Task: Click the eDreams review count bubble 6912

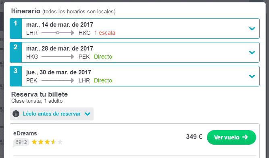Action: pos(21,142)
